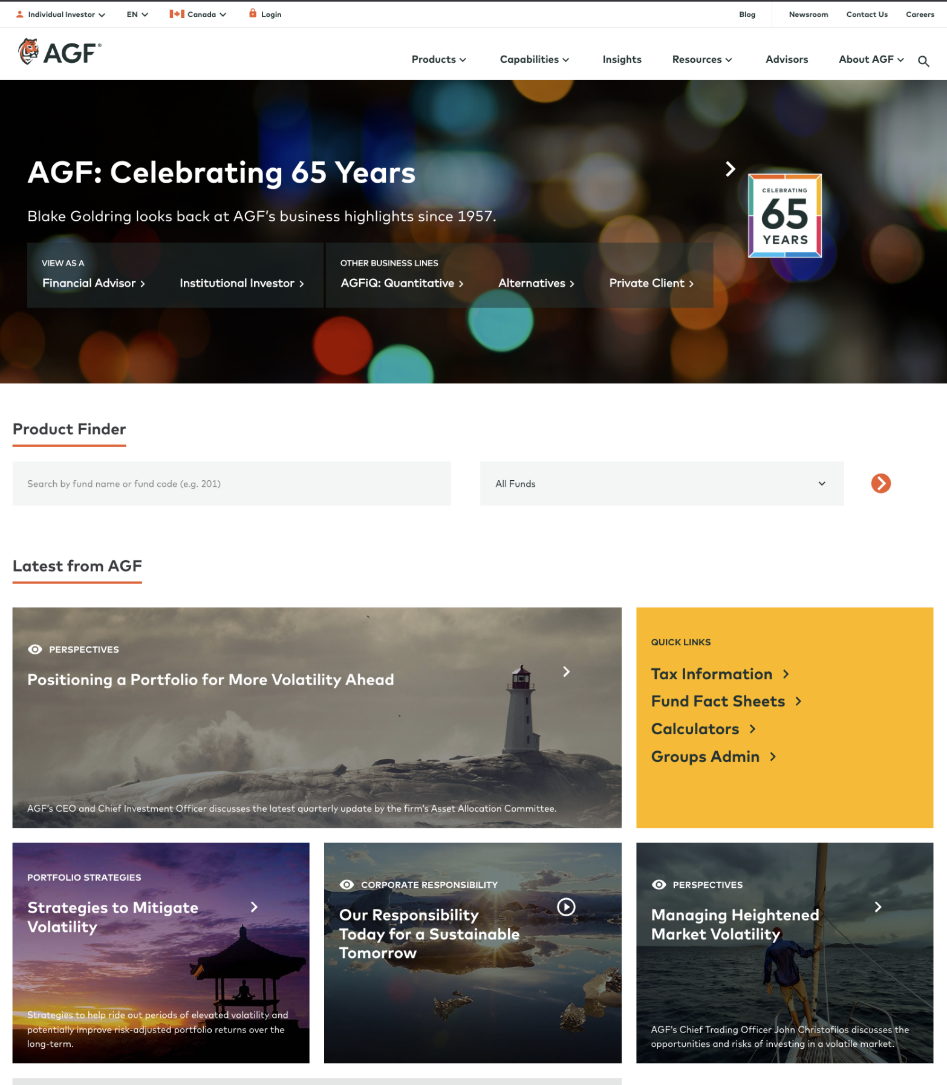Click arrow on Managing Heightened Market Volatility card

[x=878, y=907]
